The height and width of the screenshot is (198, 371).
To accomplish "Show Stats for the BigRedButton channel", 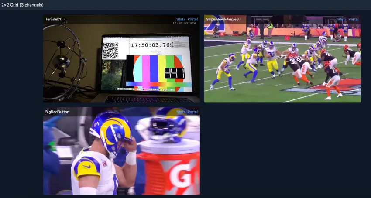I will click(181, 112).
